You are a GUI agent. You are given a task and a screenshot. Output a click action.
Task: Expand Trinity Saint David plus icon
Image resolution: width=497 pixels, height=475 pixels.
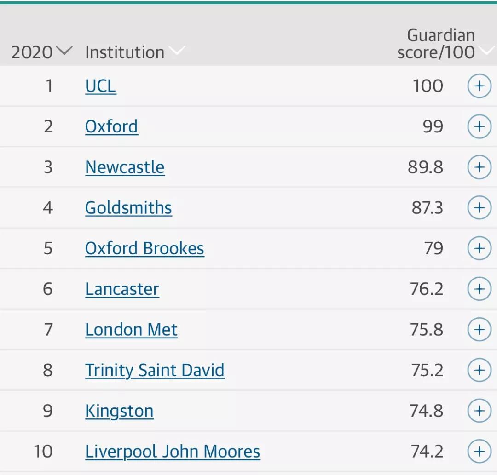pyautogui.click(x=479, y=370)
